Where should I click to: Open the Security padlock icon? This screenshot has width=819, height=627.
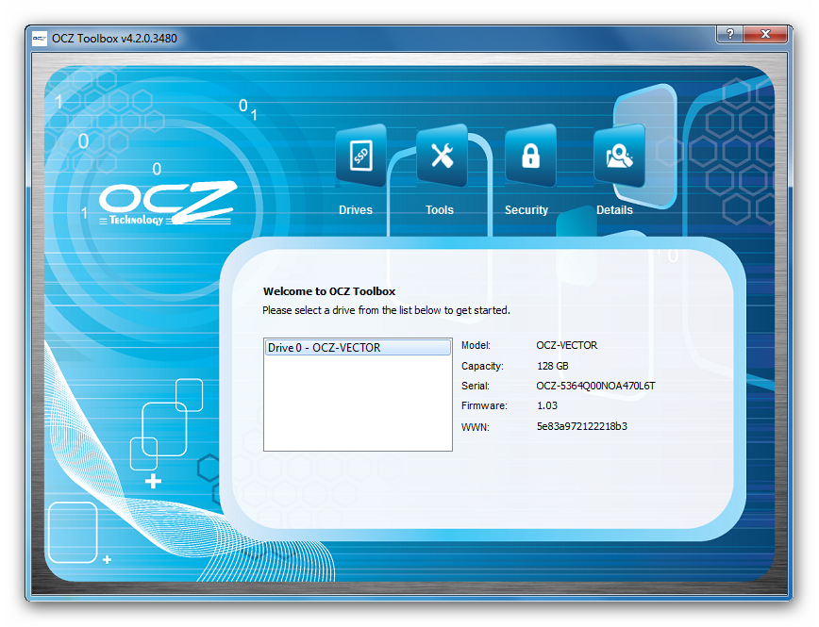click(x=530, y=156)
